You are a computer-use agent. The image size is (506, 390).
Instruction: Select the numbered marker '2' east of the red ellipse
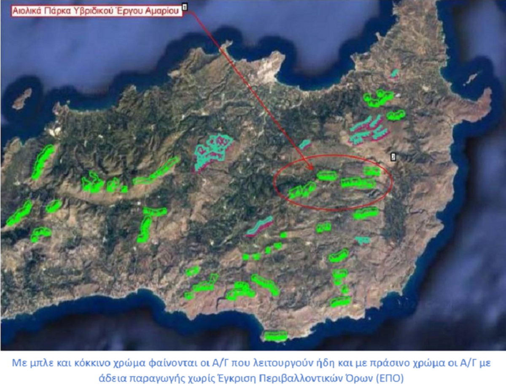[393, 157]
